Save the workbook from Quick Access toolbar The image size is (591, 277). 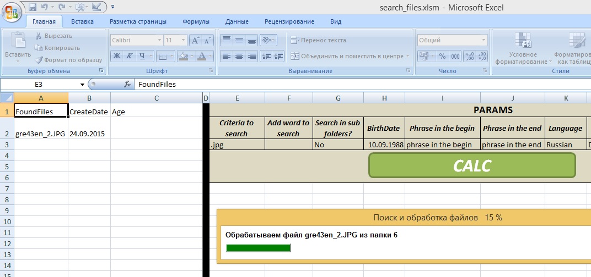[x=33, y=7]
